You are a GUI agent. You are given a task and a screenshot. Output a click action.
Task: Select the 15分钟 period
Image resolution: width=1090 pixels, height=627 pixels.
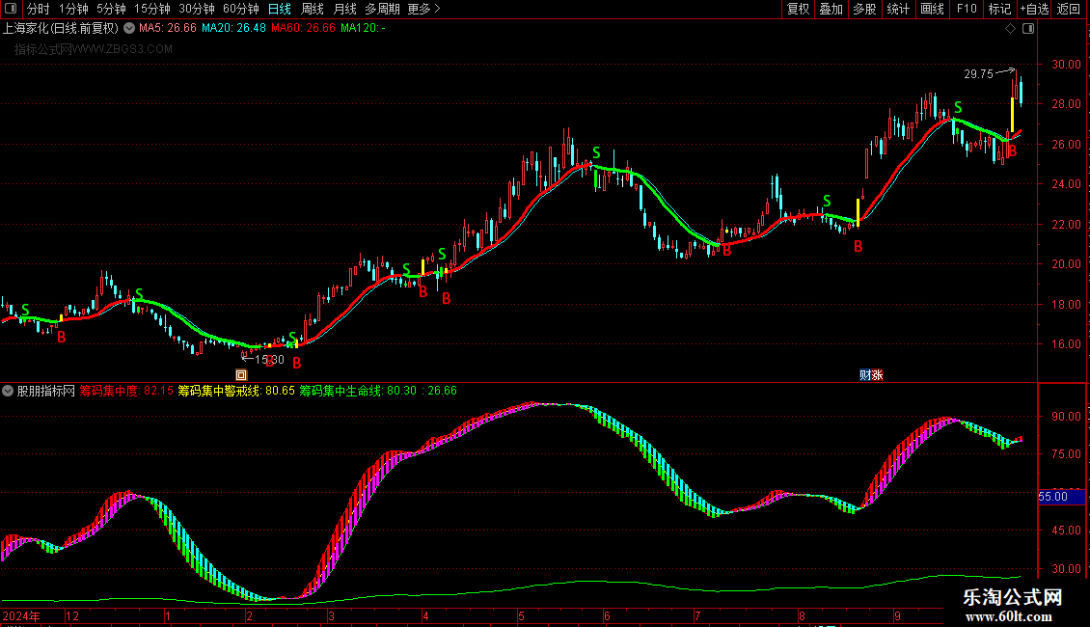152,9
